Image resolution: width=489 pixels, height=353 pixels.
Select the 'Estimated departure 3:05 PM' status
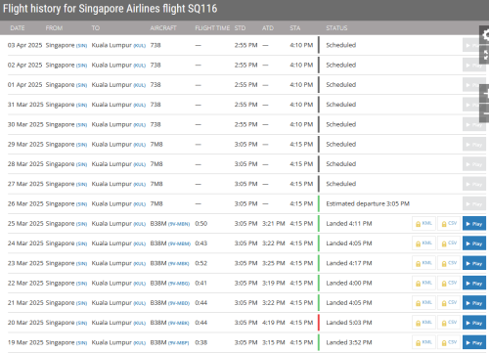tap(368, 203)
